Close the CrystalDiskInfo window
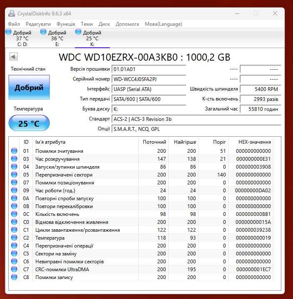 [x=275, y=14]
